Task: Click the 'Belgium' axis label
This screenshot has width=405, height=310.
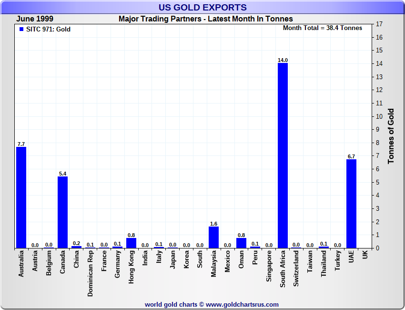Action: [x=49, y=263]
